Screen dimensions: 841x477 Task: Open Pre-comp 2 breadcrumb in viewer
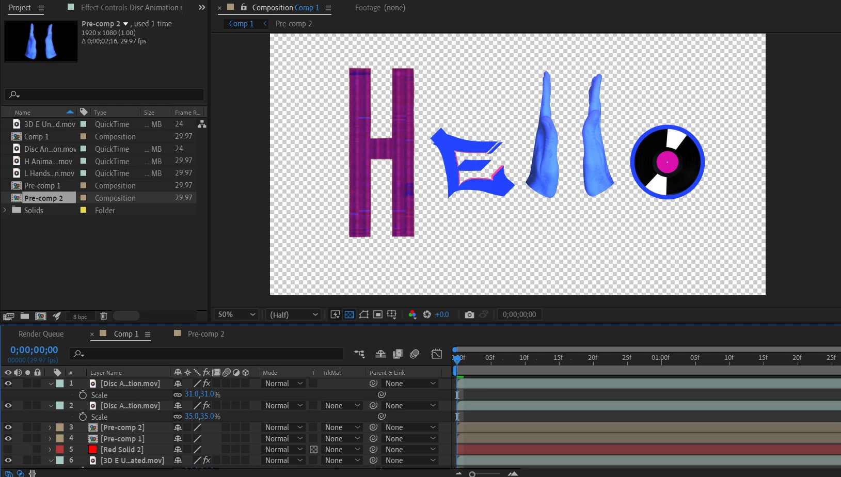click(x=294, y=24)
